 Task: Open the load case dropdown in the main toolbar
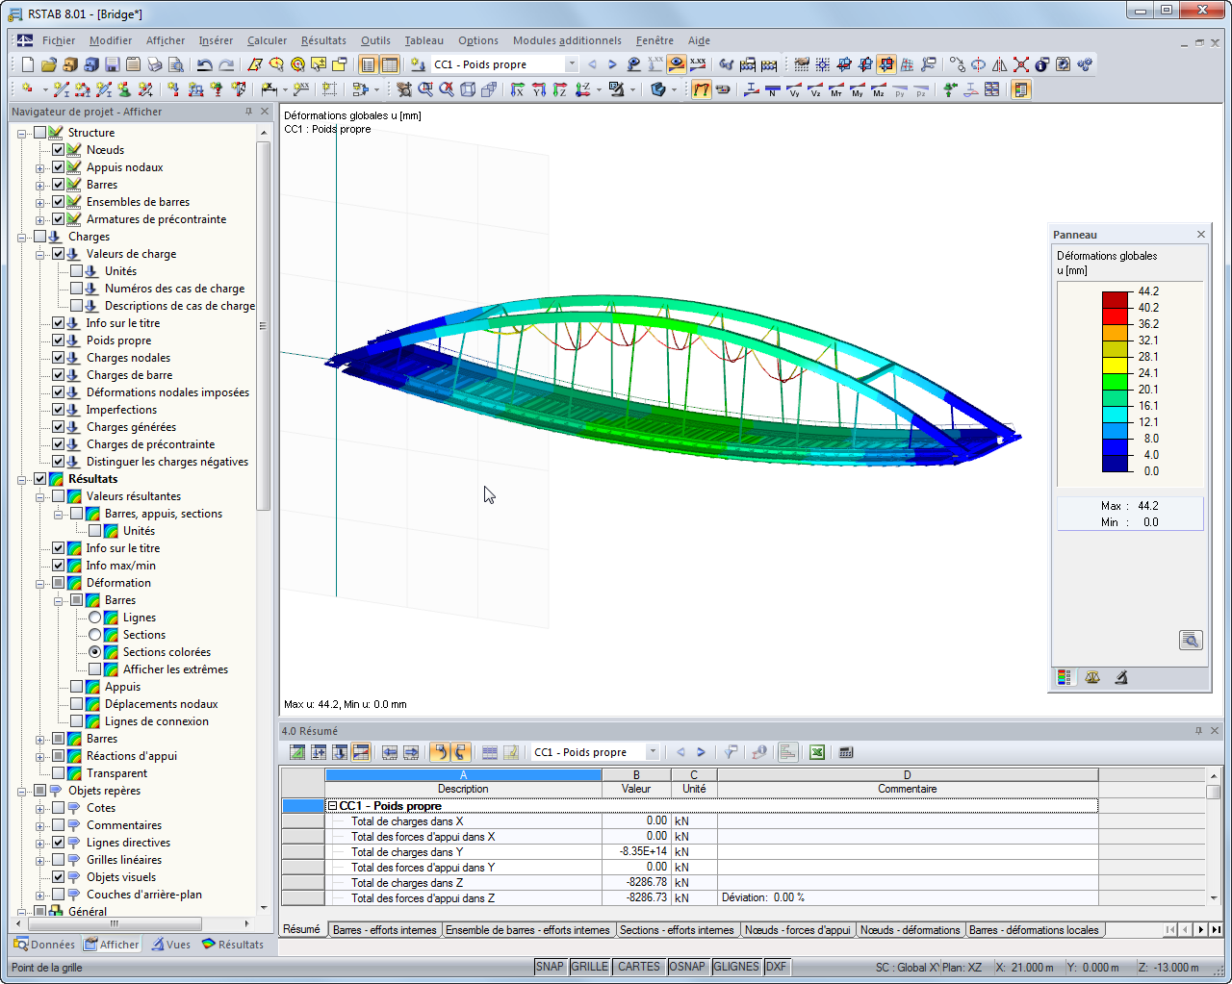coord(571,64)
